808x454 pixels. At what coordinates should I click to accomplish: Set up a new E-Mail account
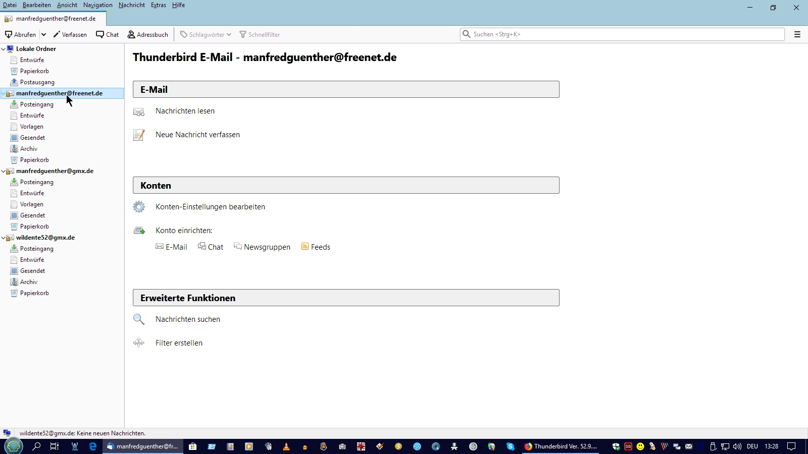[171, 247]
